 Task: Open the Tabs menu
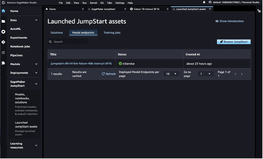[110, 3]
